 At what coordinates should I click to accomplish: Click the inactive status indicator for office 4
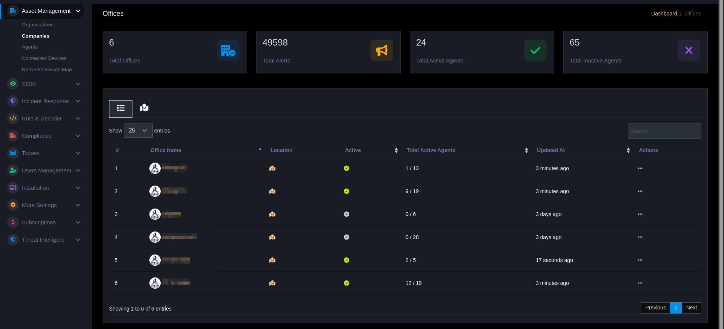point(346,237)
